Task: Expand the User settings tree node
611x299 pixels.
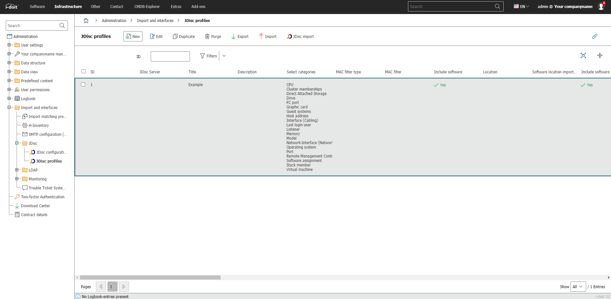Action: click(x=9, y=45)
